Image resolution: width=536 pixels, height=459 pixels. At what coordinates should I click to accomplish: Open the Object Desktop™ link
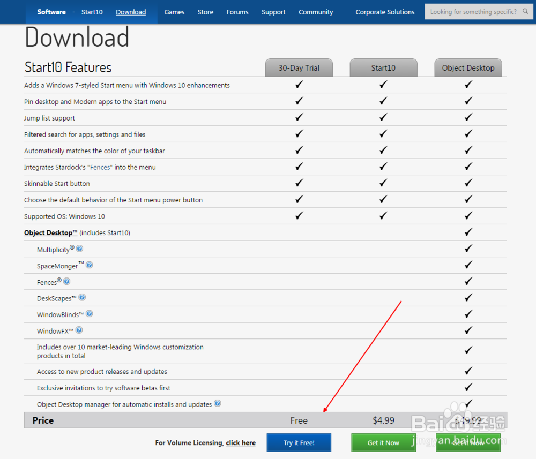(51, 233)
